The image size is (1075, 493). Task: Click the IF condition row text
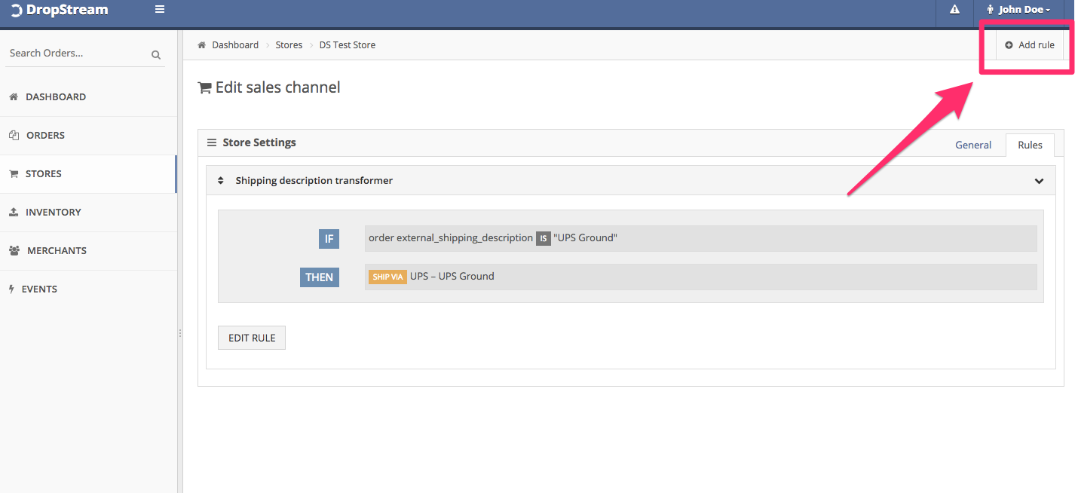(x=700, y=238)
